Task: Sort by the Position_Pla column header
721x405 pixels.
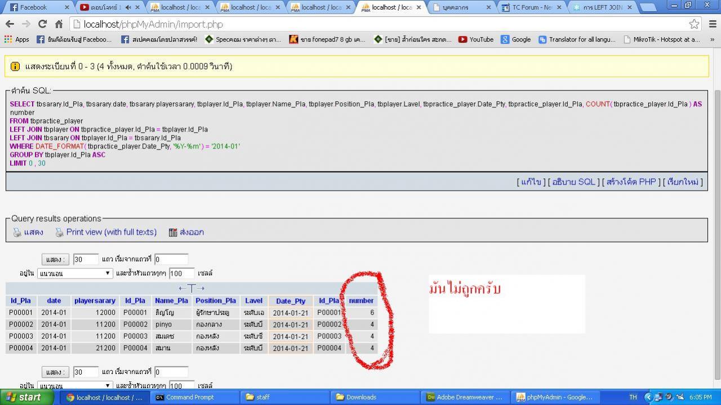Action: click(216, 301)
